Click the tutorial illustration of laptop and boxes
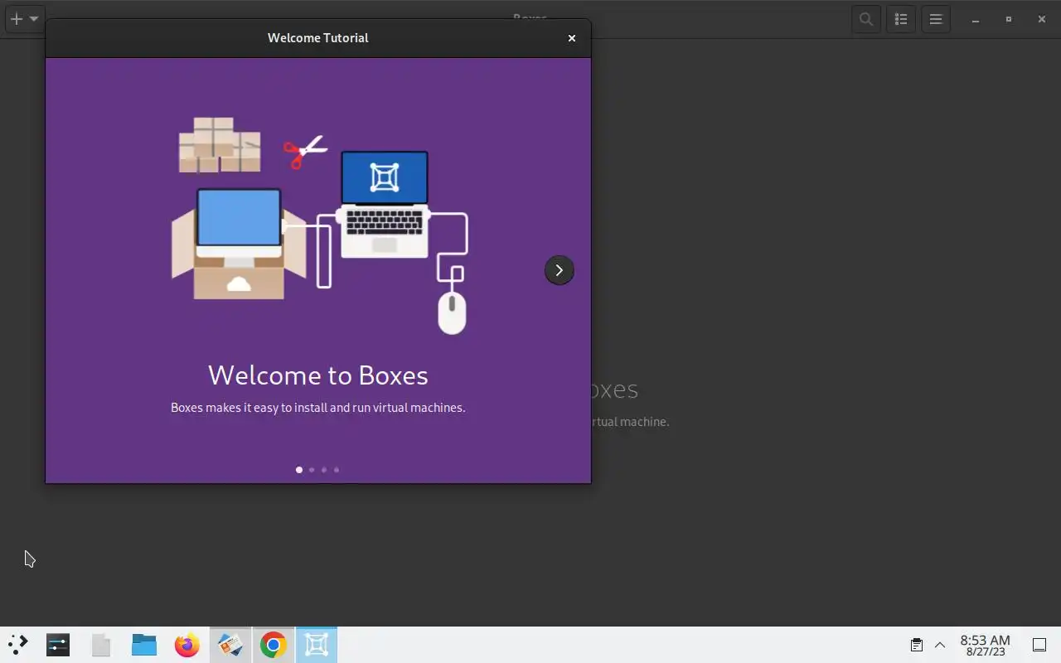The width and height of the screenshot is (1061, 663). [320, 226]
